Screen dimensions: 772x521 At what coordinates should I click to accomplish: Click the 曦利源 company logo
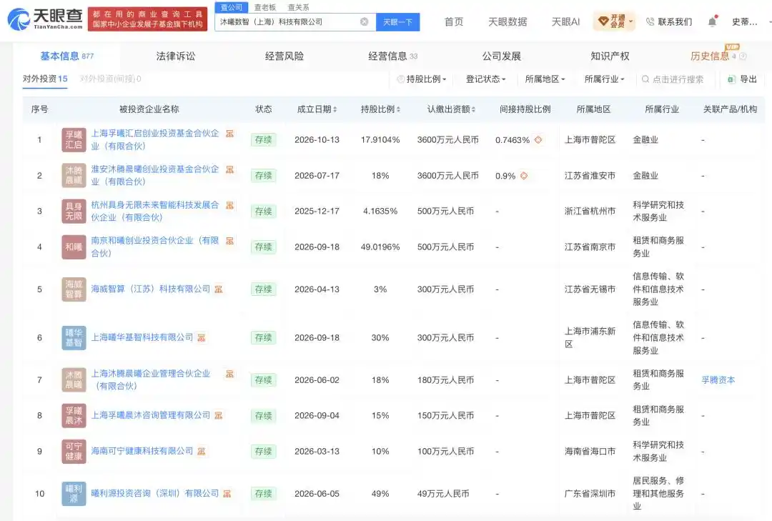[x=74, y=493]
